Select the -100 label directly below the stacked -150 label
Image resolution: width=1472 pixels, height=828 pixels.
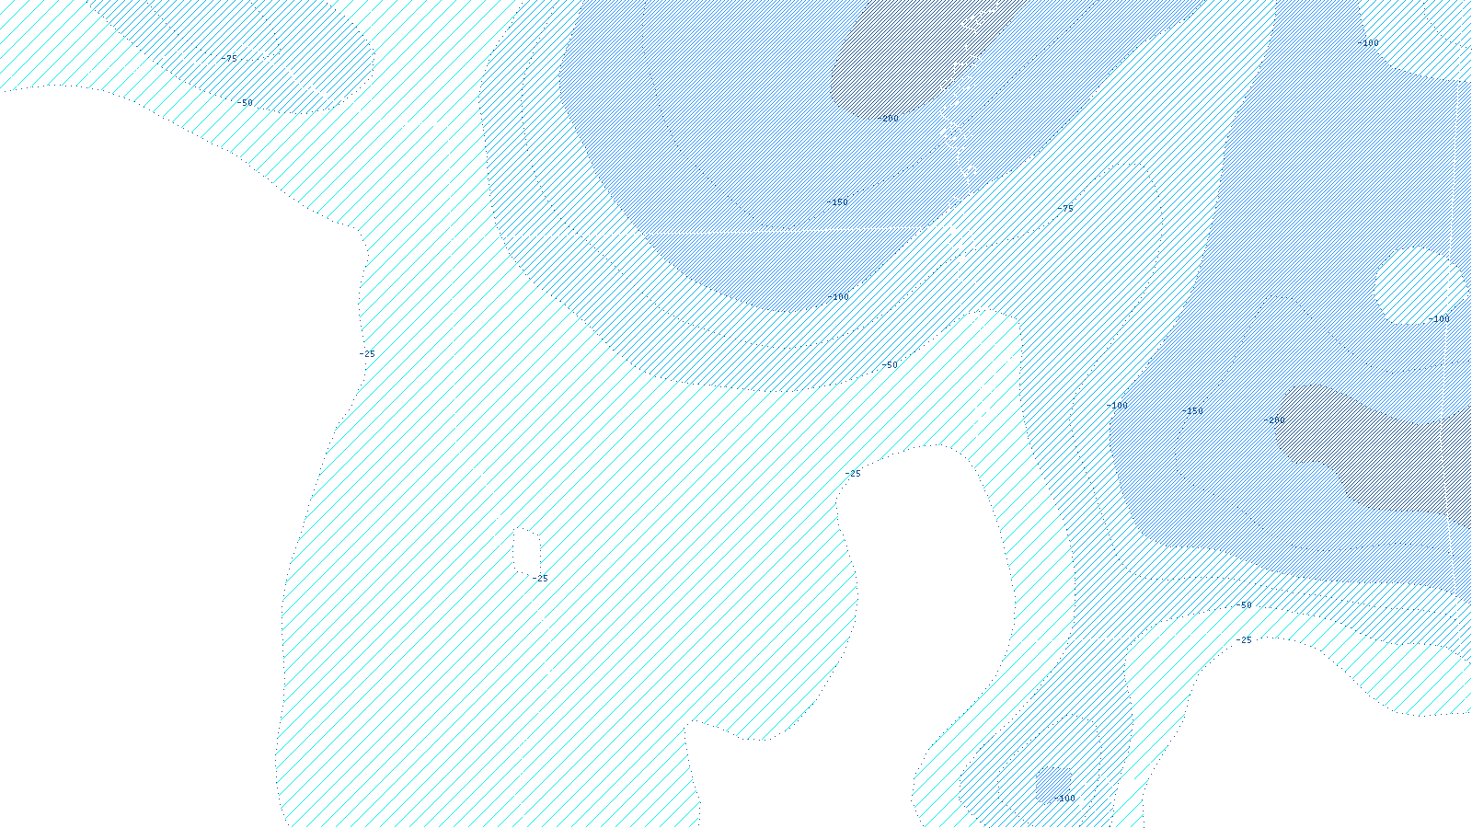[837, 297]
